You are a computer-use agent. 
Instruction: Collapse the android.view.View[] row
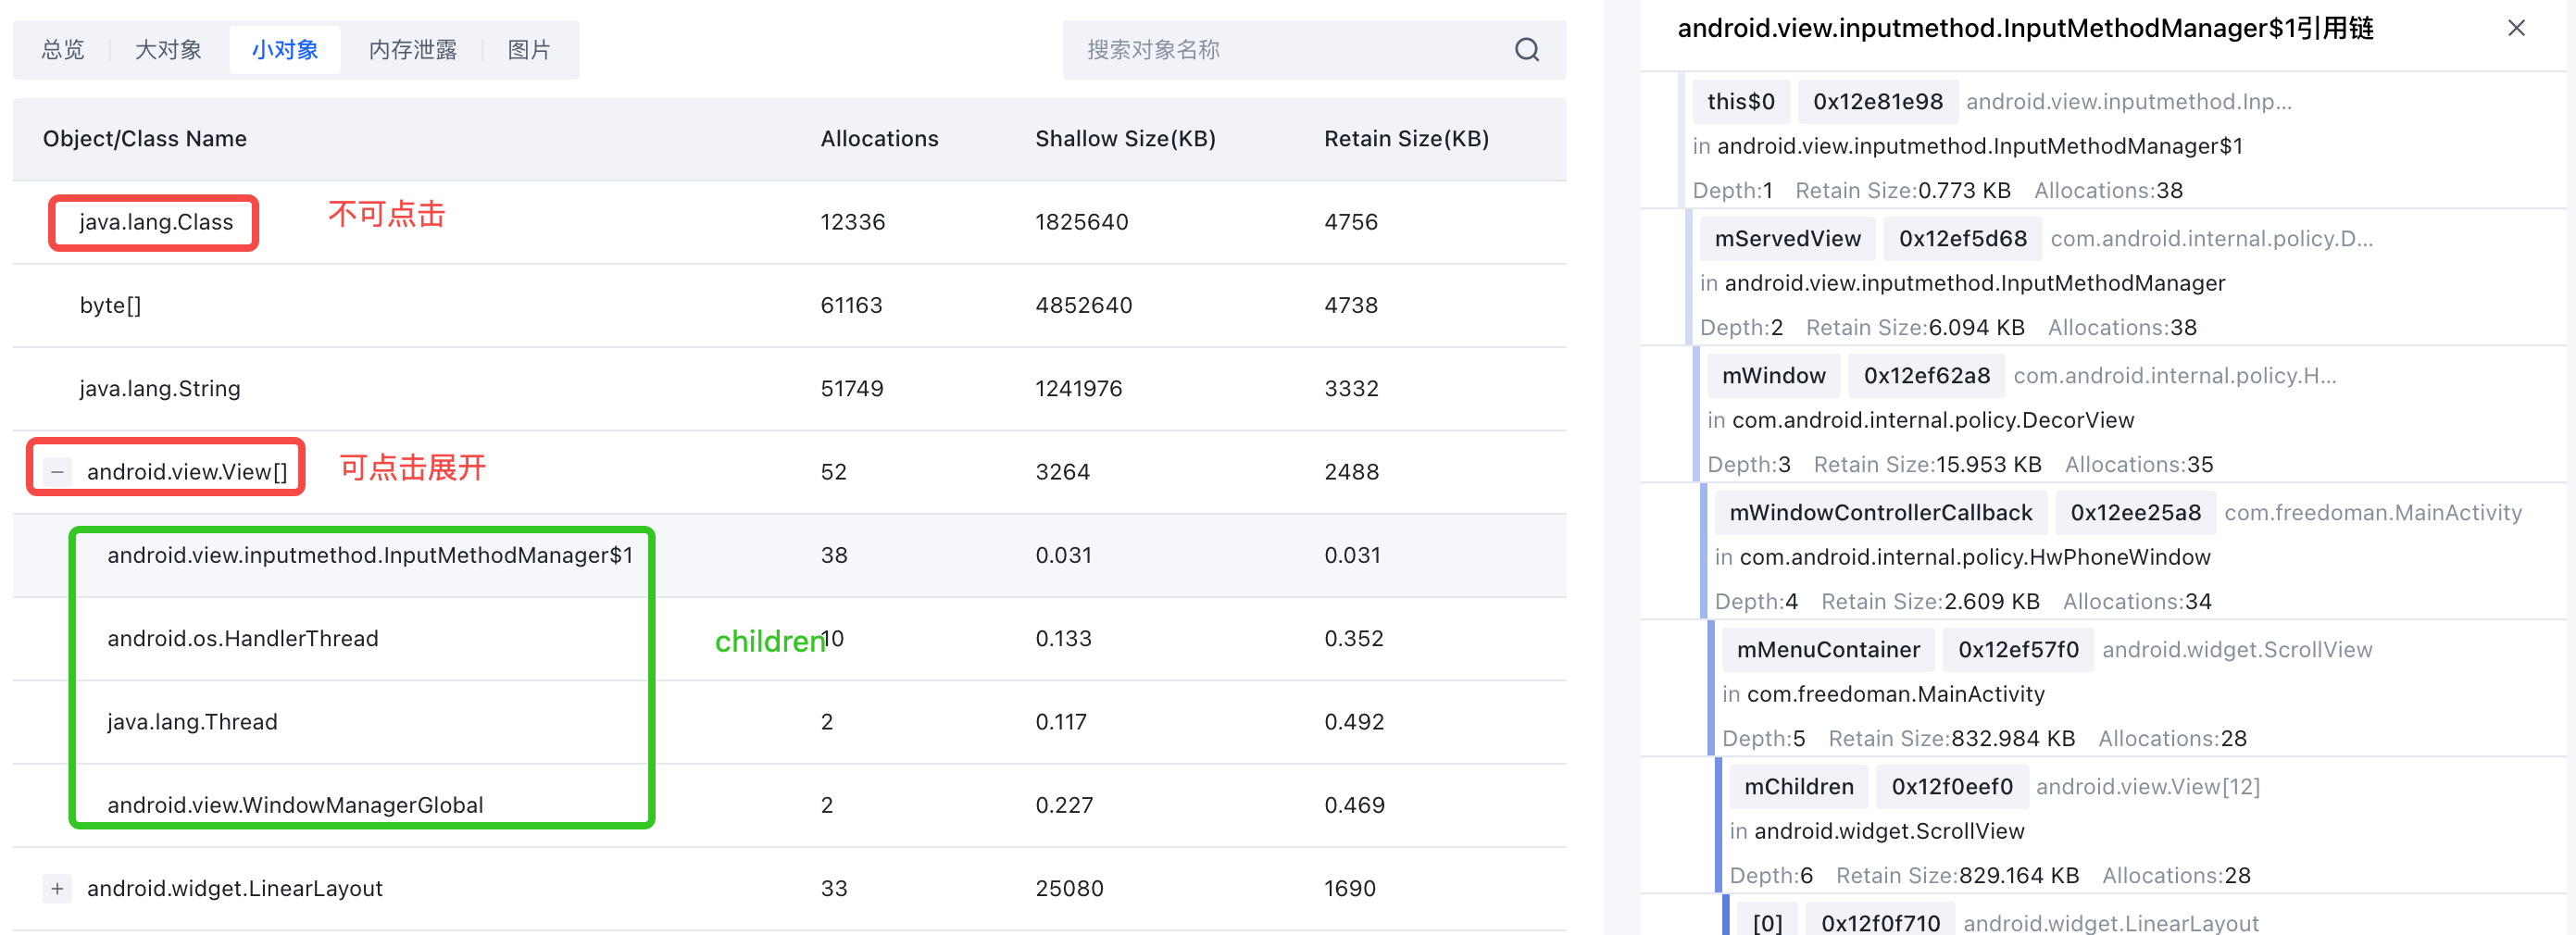(x=57, y=471)
